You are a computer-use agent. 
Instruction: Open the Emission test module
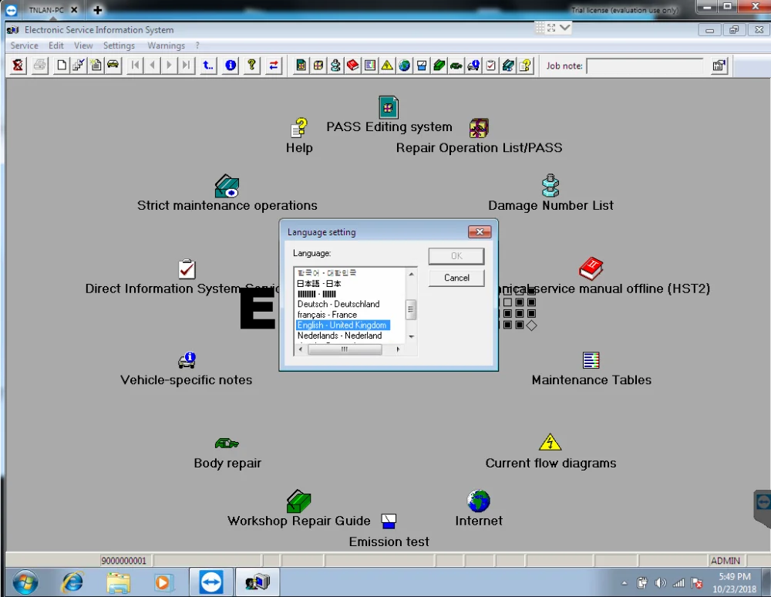click(x=389, y=521)
